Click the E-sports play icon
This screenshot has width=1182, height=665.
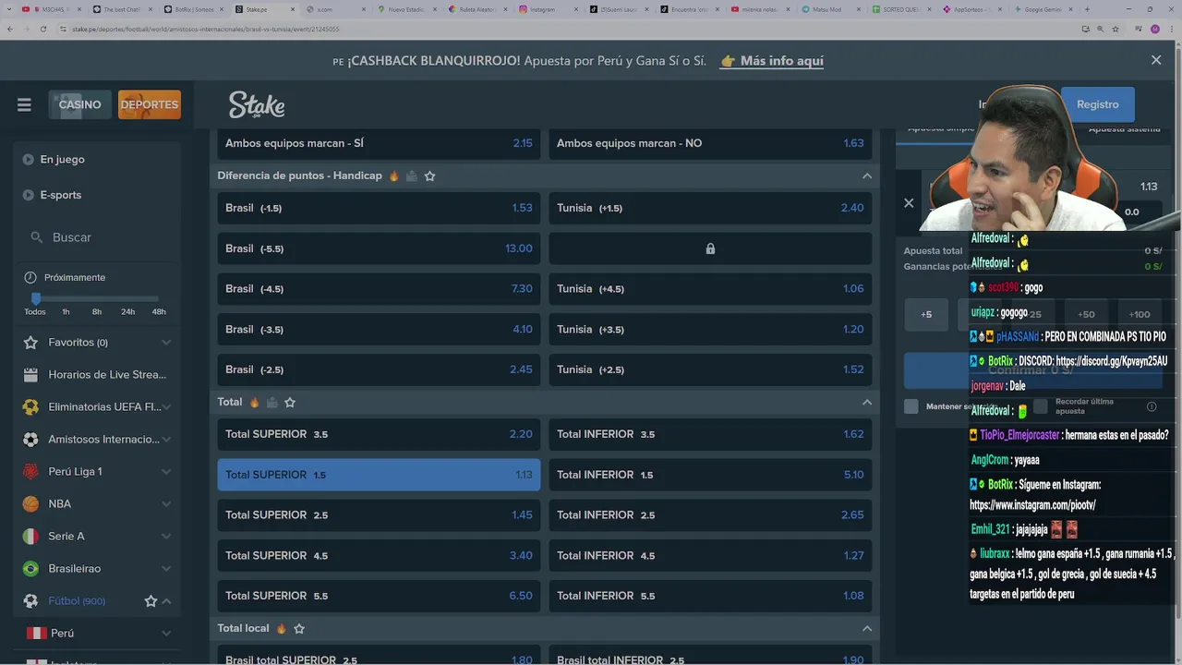click(x=29, y=195)
